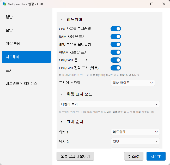Toggle CPU/GPU 전력 표시 (와트) switch
The width and height of the screenshot is (170, 165).
click(116, 68)
